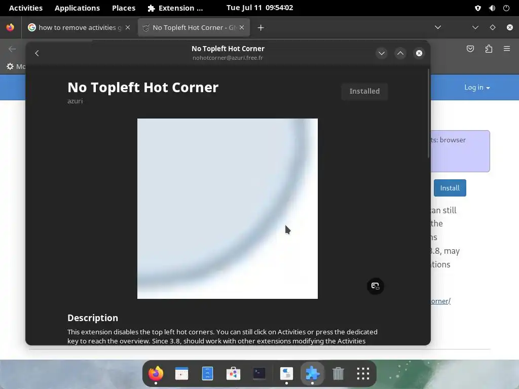Minimize the Firefox window with the chevron

[x=475, y=27]
